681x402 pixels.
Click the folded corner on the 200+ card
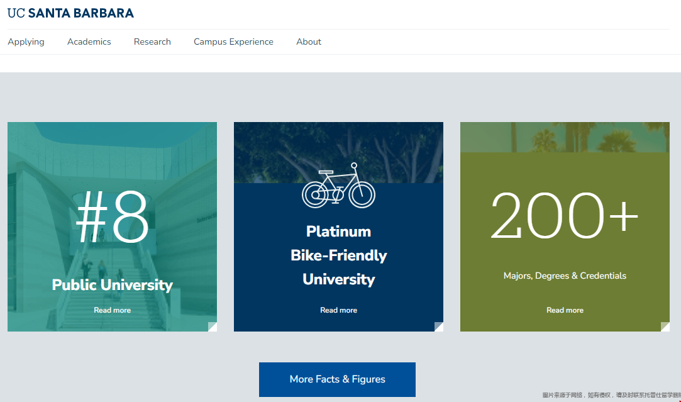point(665,327)
